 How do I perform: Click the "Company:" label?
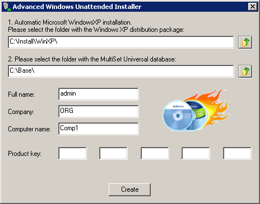21,112
